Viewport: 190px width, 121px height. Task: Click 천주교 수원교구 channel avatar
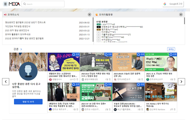(83, 109)
